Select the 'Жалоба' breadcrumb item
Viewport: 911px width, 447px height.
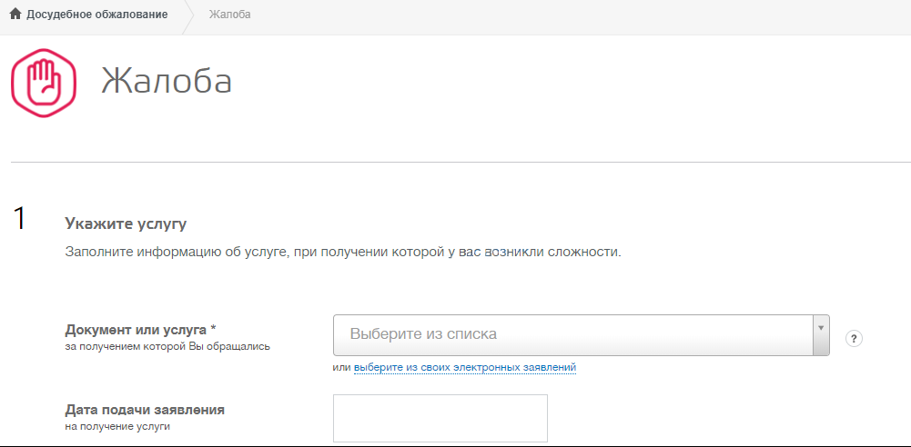point(229,15)
